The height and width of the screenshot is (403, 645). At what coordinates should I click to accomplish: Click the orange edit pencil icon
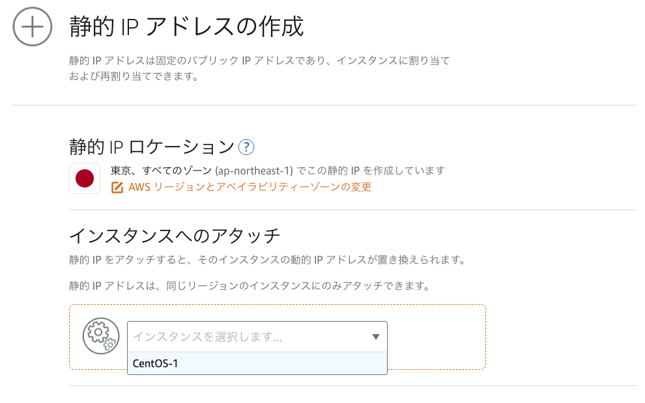(117, 188)
